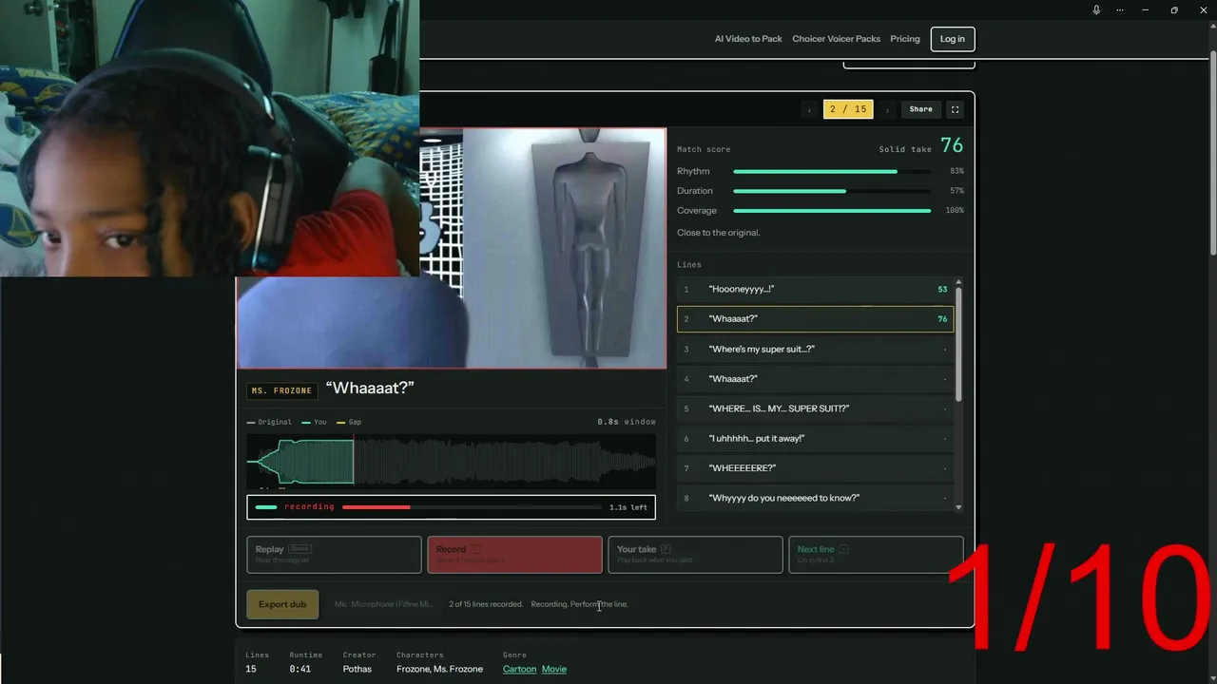Image resolution: width=1217 pixels, height=684 pixels.
Task: Click the Movie genre link
Action: 554,669
